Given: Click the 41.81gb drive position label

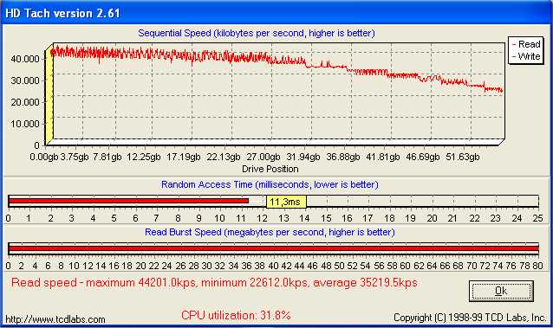Looking at the screenshot, I should (x=383, y=157).
